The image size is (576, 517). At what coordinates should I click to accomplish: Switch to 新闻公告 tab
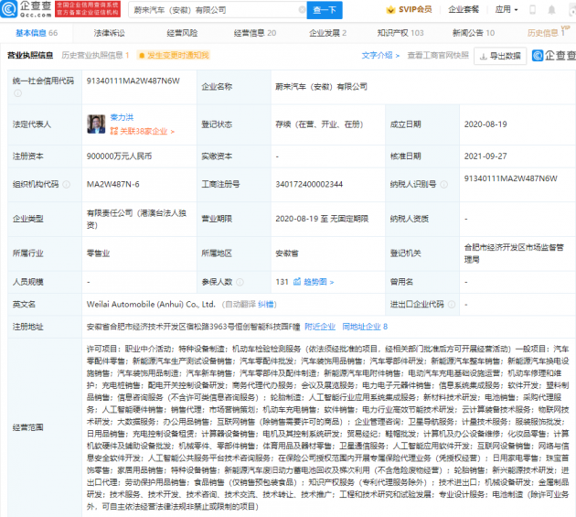(474, 33)
